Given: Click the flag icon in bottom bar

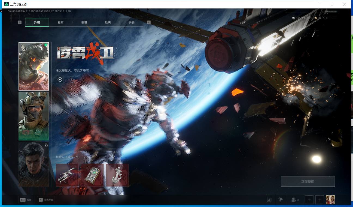Looking at the screenshot, I should 281,200.
